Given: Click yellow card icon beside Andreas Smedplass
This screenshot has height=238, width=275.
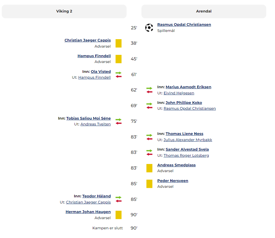Looking at the screenshot, I should [x=149, y=168].
